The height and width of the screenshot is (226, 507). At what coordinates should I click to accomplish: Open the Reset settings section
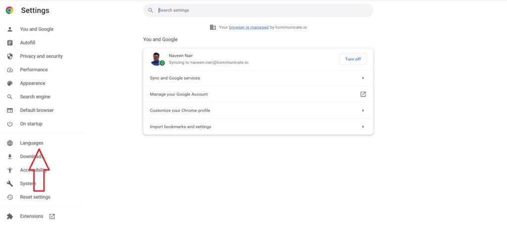pyautogui.click(x=35, y=197)
